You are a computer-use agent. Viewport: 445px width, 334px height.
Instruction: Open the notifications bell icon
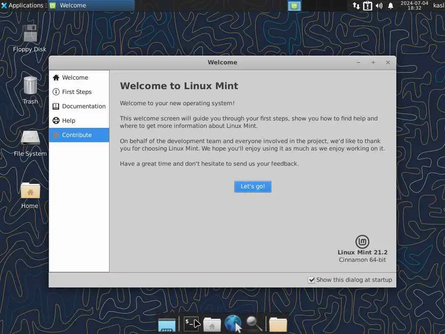tap(391, 6)
